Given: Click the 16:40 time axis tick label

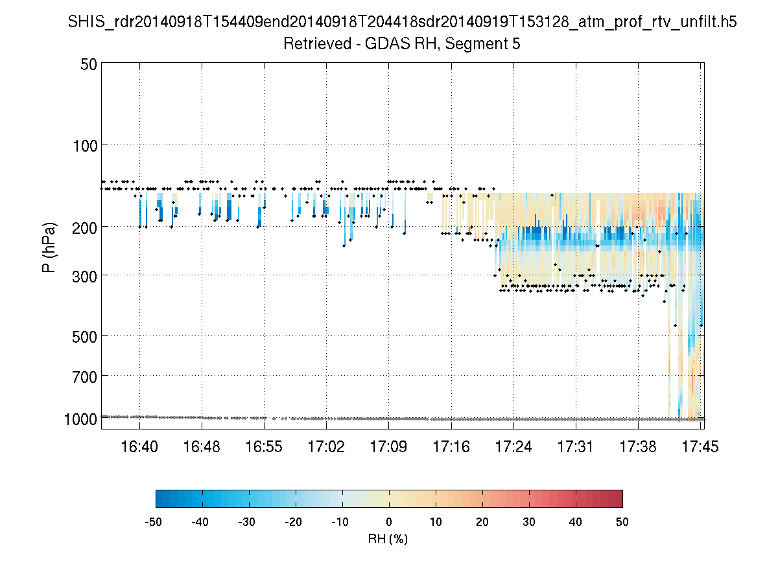Looking at the screenshot, I should coord(139,446).
